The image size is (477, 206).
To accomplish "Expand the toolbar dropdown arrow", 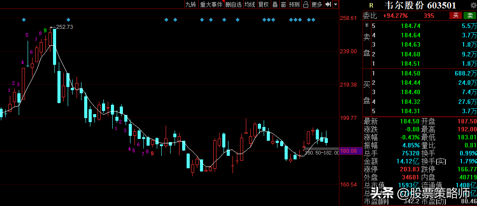I will click(335, 4).
